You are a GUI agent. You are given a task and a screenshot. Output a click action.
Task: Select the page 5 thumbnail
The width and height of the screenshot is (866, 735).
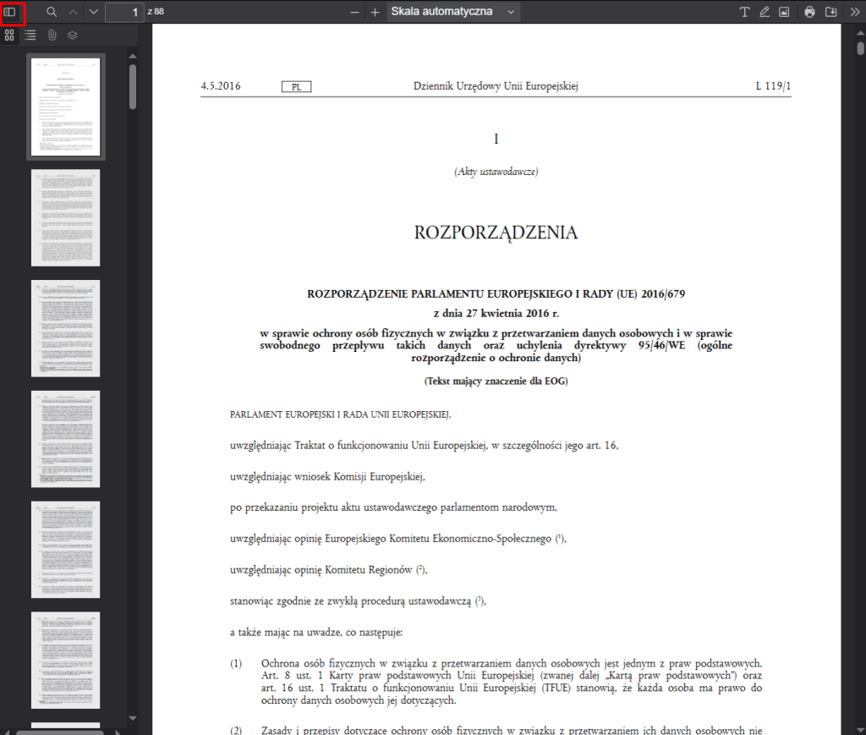tap(66, 550)
